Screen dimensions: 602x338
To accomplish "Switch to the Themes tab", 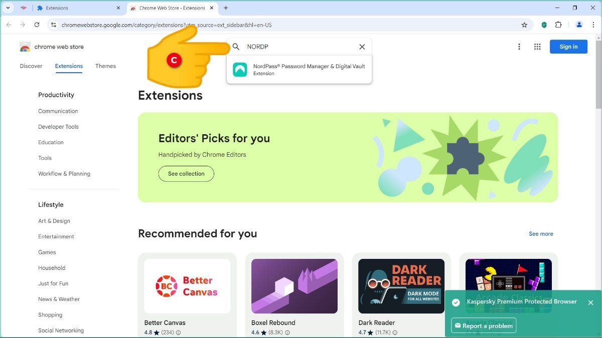I will 105,66.
